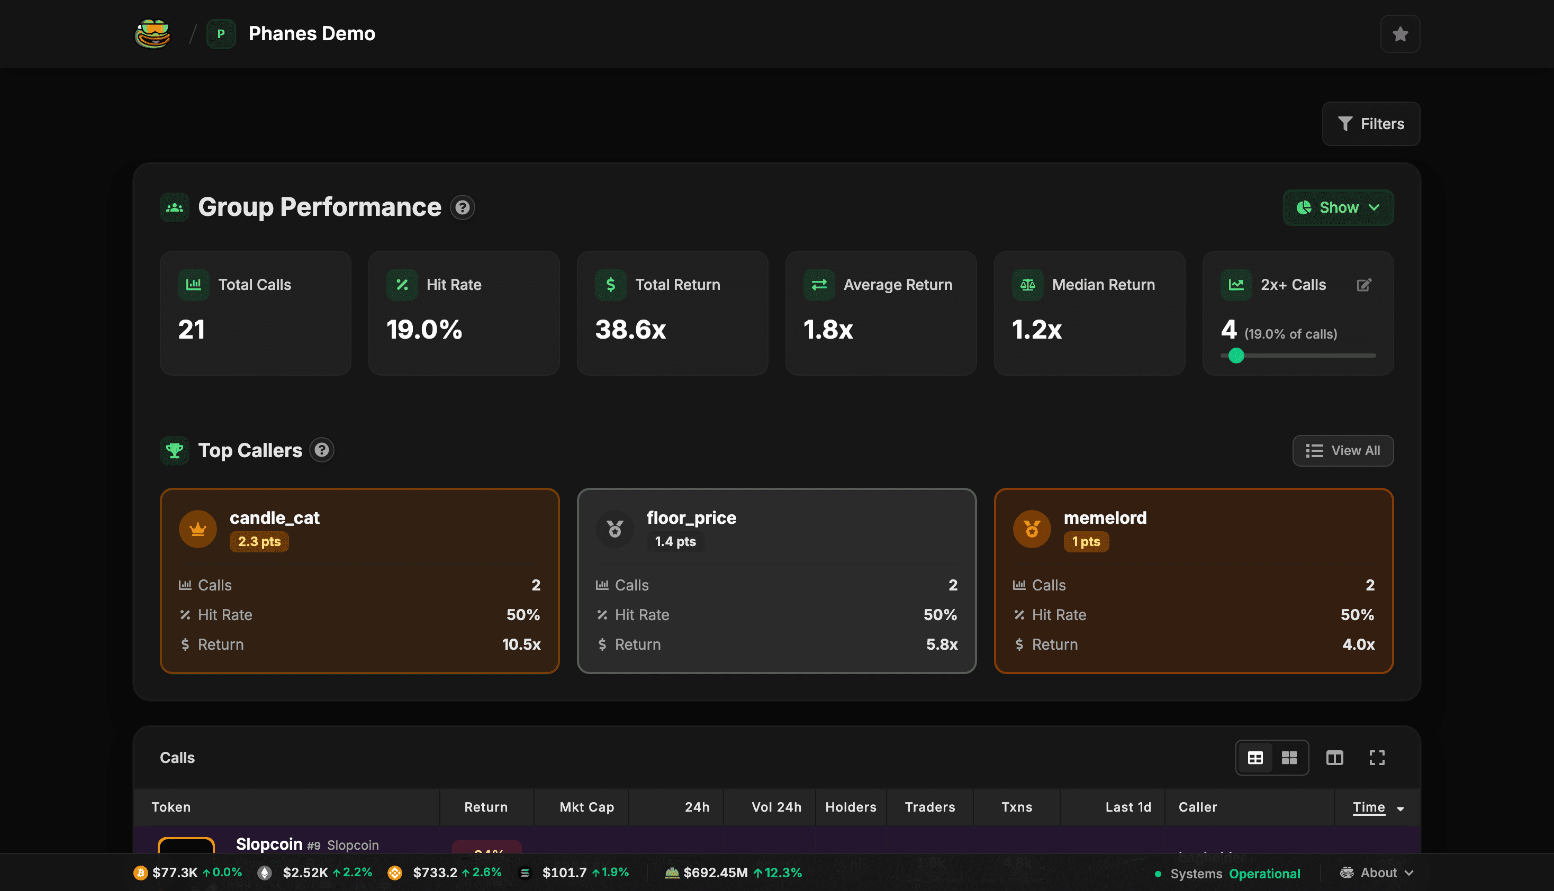The width and height of the screenshot is (1554, 891).
Task: Select table list view toggle
Action: tap(1255, 758)
